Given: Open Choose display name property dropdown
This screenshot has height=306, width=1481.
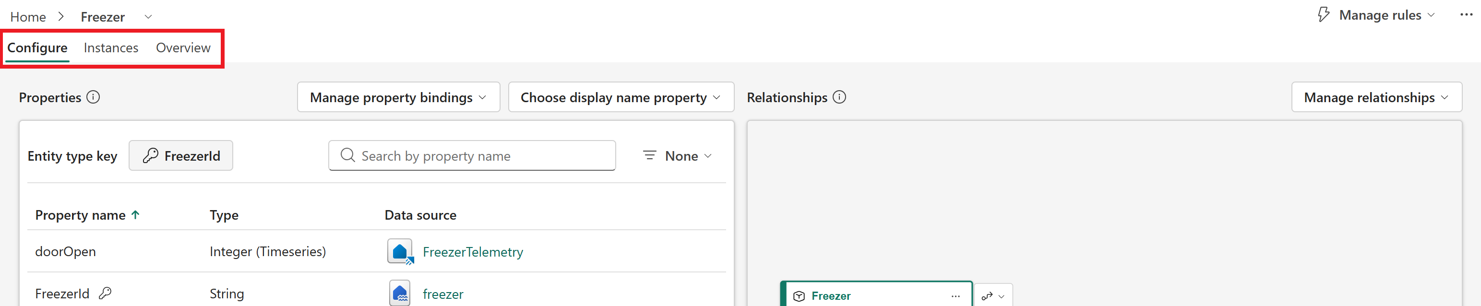Looking at the screenshot, I should (621, 97).
